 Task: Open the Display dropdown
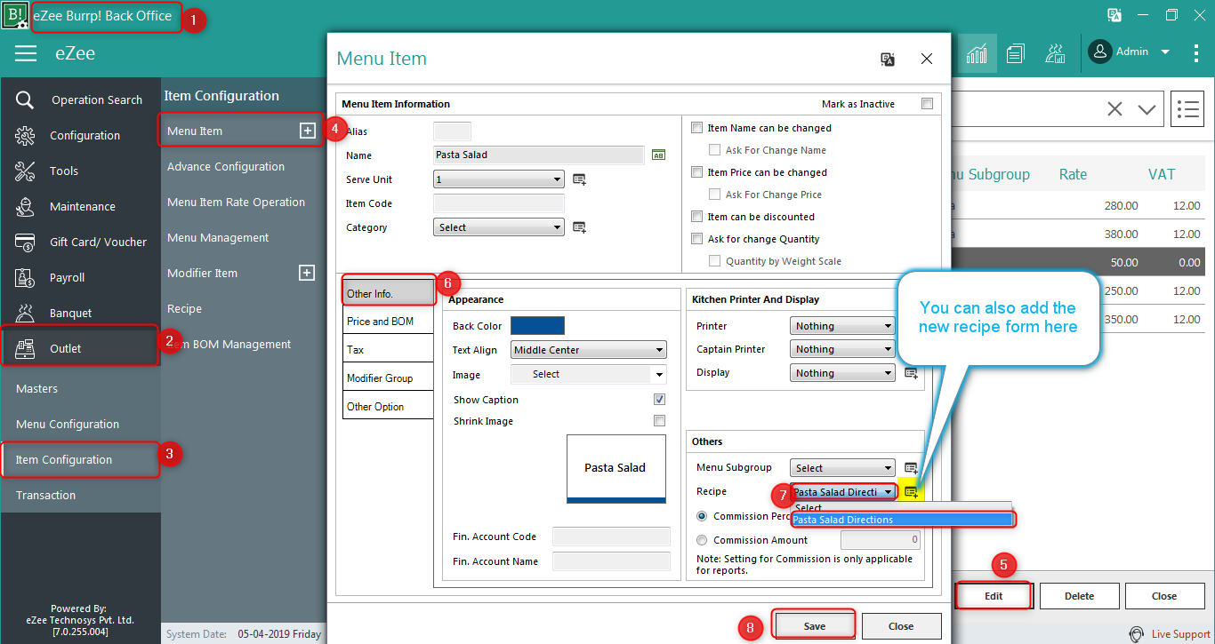click(x=842, y=373)
